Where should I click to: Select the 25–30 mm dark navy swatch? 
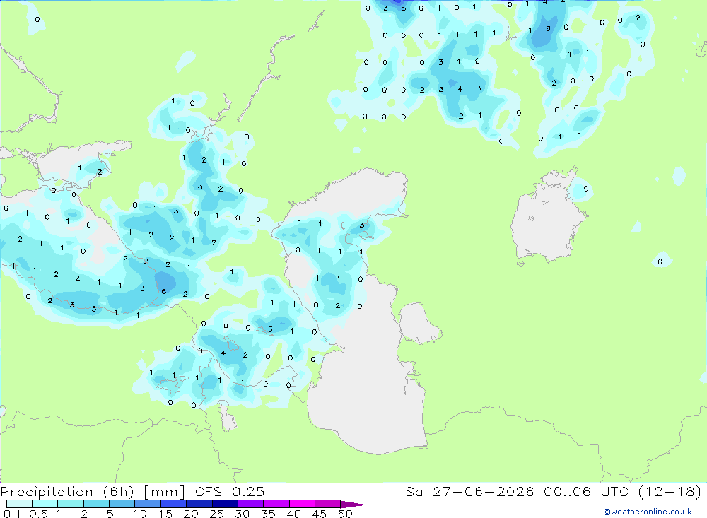pos(225,504)
